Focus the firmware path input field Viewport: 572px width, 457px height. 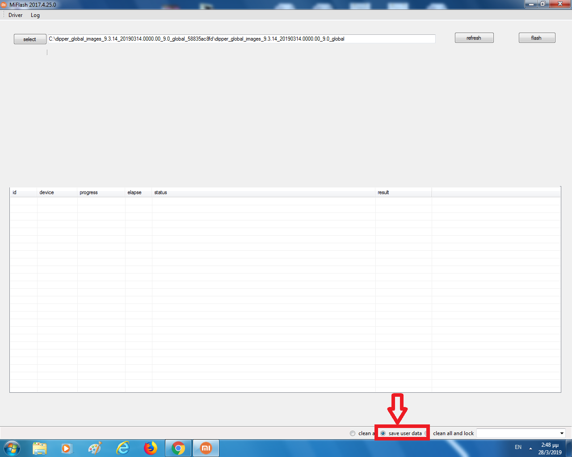click(x=241, y=39)
